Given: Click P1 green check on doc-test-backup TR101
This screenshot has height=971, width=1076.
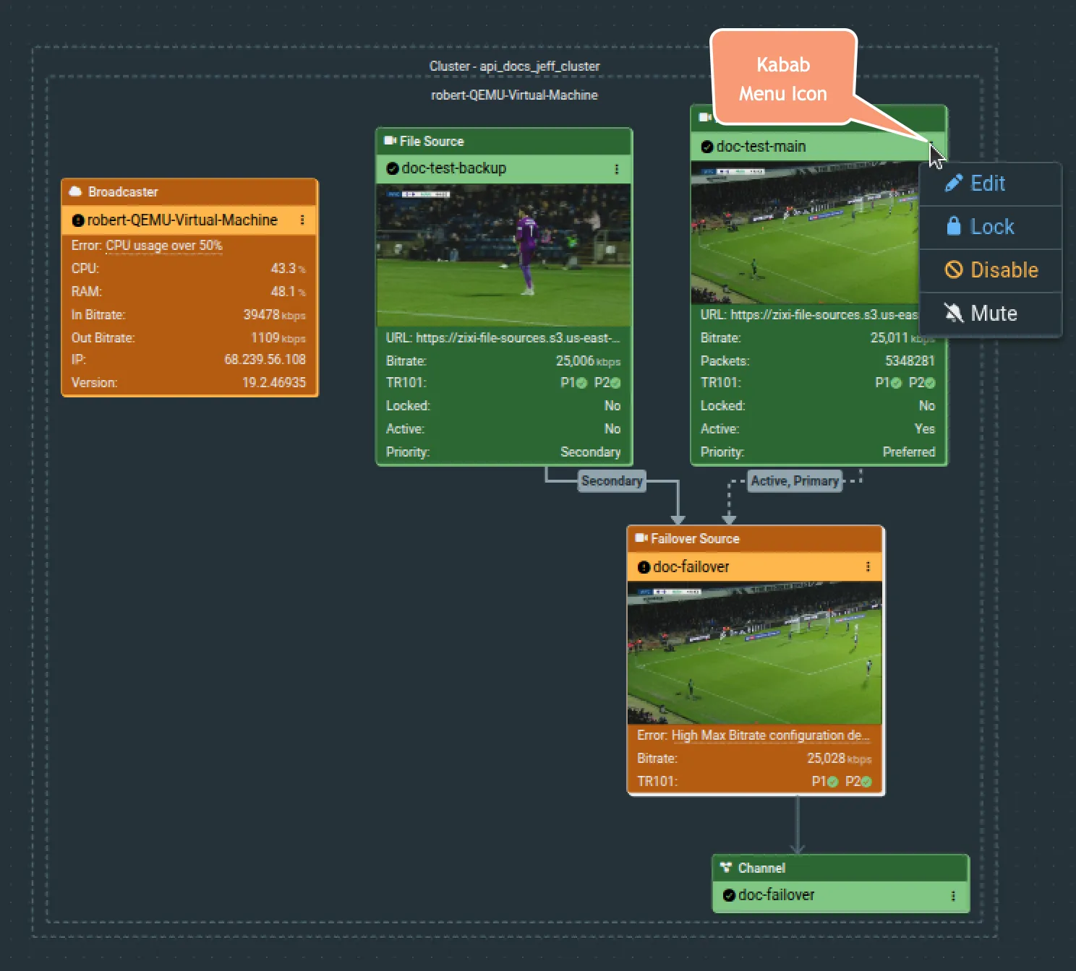Looking at the screenshot, I should coord(581,383).
